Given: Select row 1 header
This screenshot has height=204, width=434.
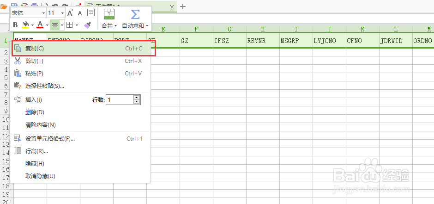Looking at the screenshot, I should (6, 41).
